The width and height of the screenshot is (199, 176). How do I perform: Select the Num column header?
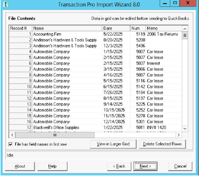coord(138,28)
